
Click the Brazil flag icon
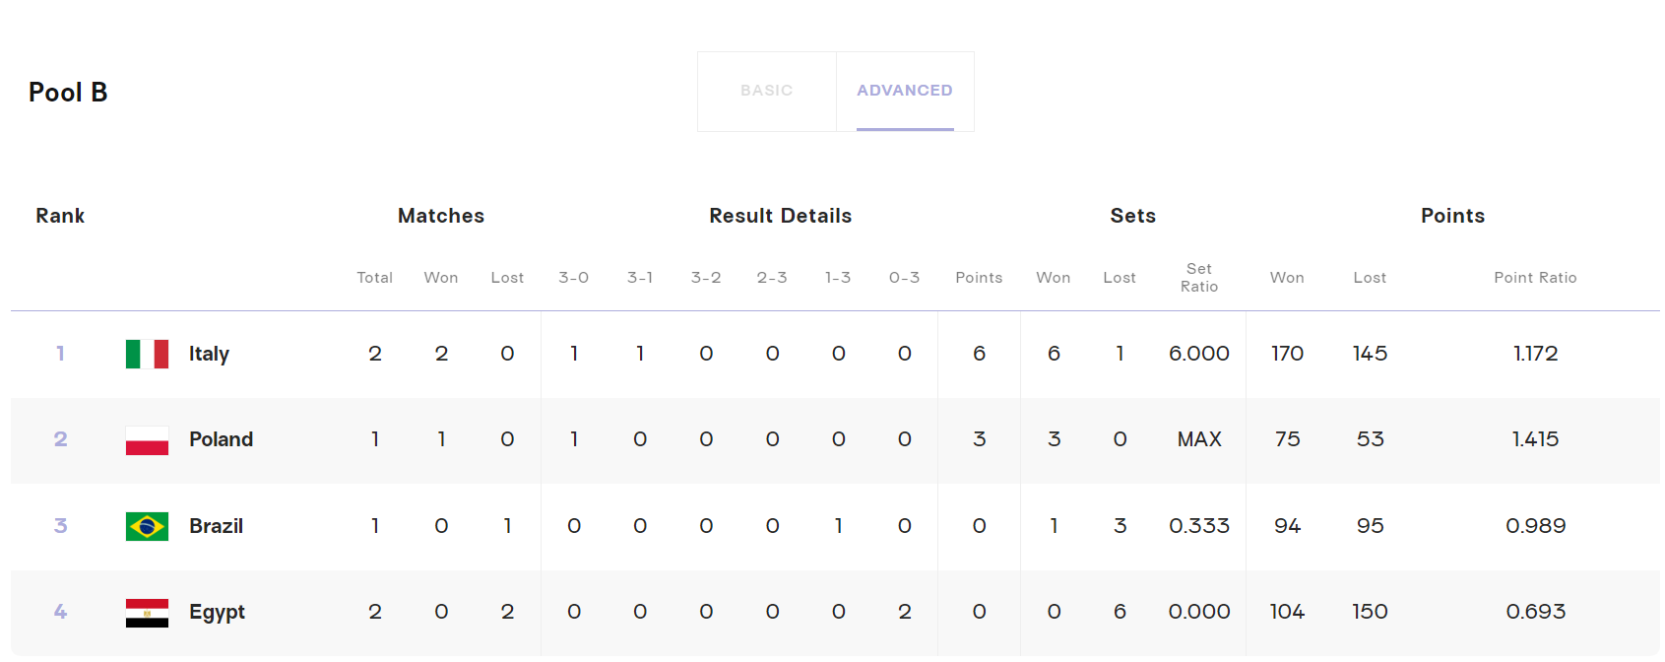147,526
